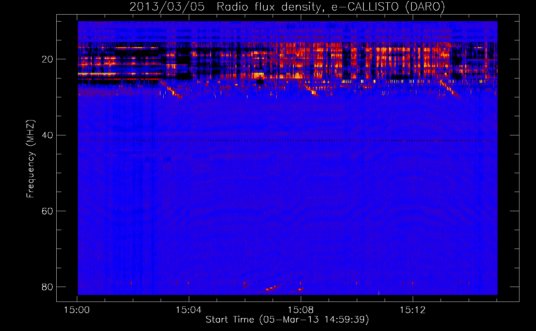This screenshot has width=536, height=331.
Task: Click the "Frequency (MHZ)" axis label
Action: 30,159
